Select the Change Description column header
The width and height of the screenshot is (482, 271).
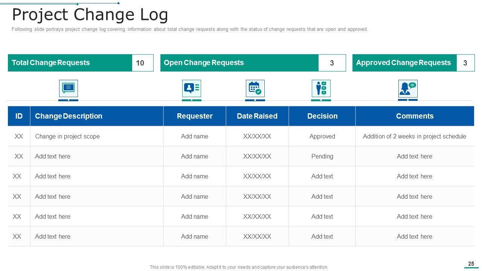pyautogui.click(x=96, y=116)
